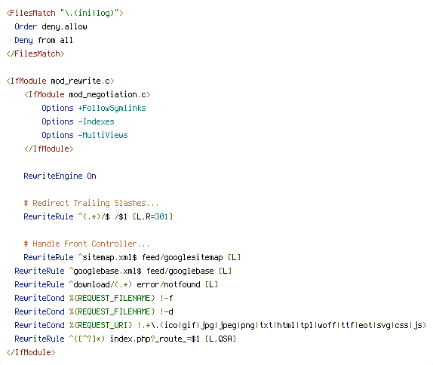Click the 'Redirect Trailing Slashes' comment
Screen dimensions: 433x365
91,203
